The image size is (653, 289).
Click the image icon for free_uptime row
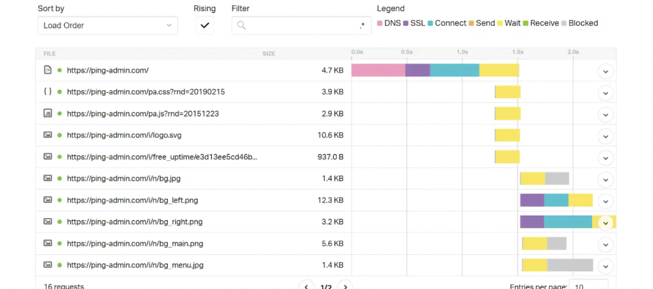coord(48,156)
